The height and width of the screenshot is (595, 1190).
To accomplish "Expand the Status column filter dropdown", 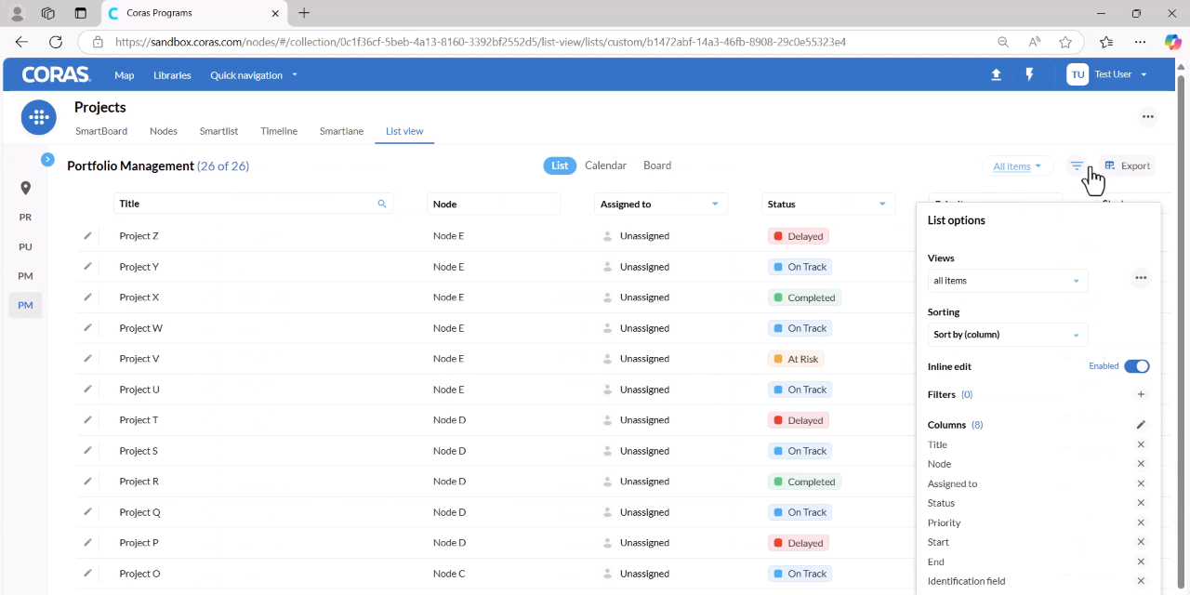I will click(x=881, y=204).
